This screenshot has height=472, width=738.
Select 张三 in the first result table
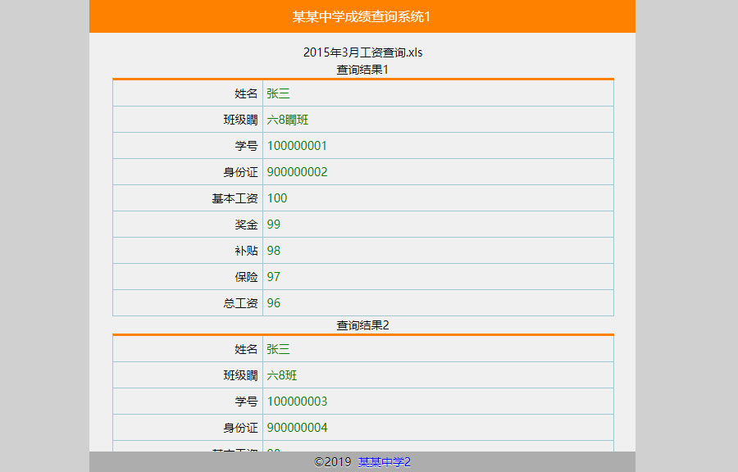[278, 93]
